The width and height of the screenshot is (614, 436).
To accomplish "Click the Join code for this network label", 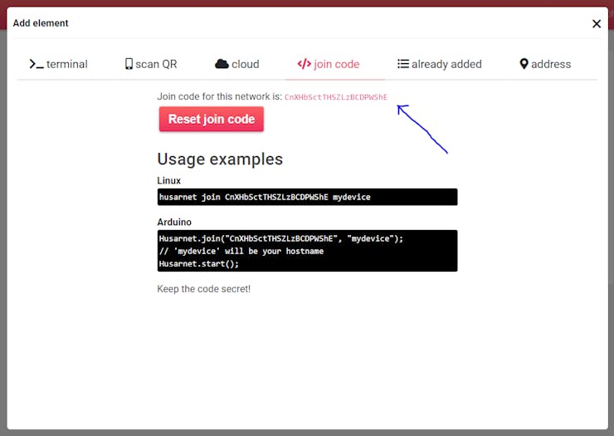I will [220, 96].
